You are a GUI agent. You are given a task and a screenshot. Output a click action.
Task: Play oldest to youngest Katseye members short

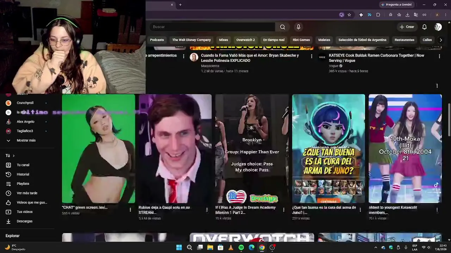pyautogui.click(x=405, y=149)
